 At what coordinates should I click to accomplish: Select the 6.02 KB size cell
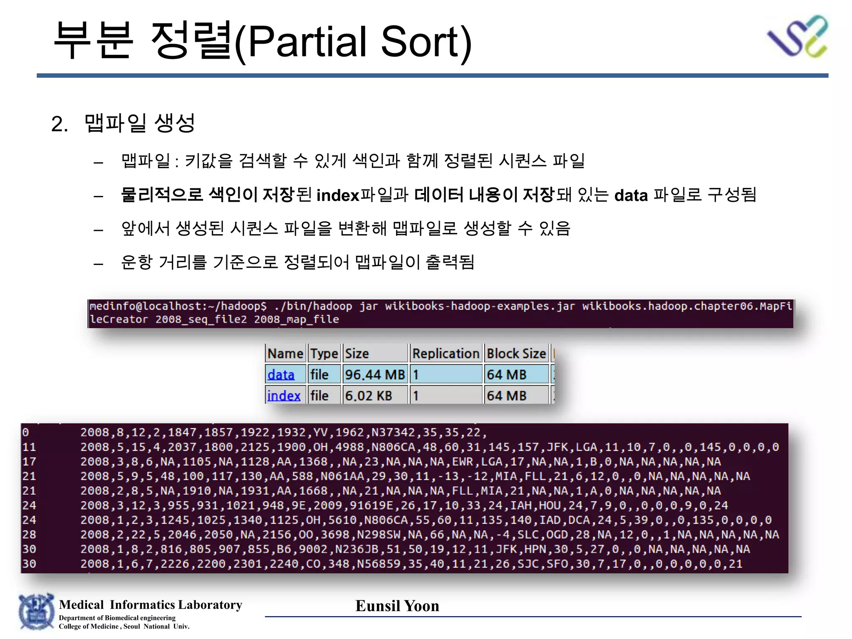pos(375,395)
